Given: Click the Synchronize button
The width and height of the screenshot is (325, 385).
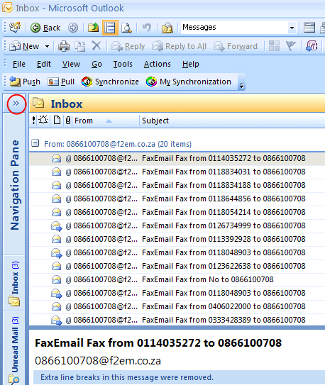Looking at the screenshot, I should point(110,82).
